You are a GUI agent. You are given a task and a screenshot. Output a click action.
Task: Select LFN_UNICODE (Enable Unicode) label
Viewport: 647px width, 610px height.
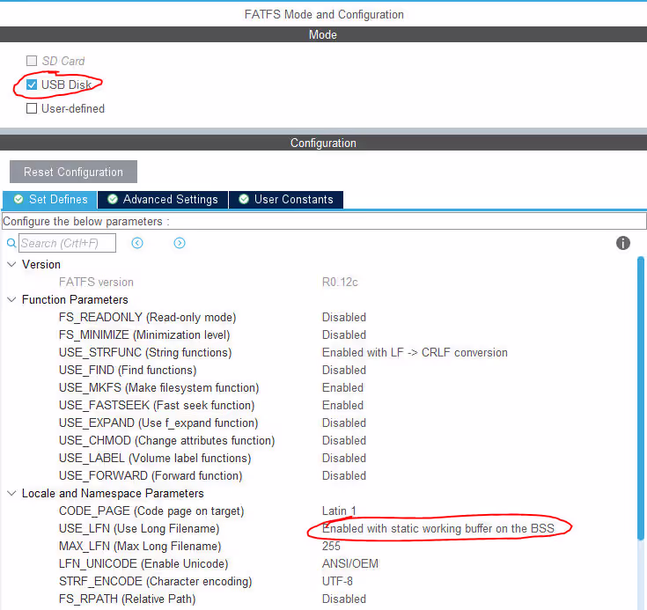143,563
